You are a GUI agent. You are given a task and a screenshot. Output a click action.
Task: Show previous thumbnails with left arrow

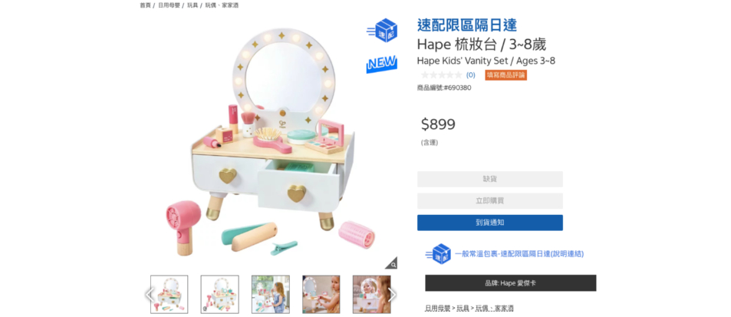click(150, 295)
